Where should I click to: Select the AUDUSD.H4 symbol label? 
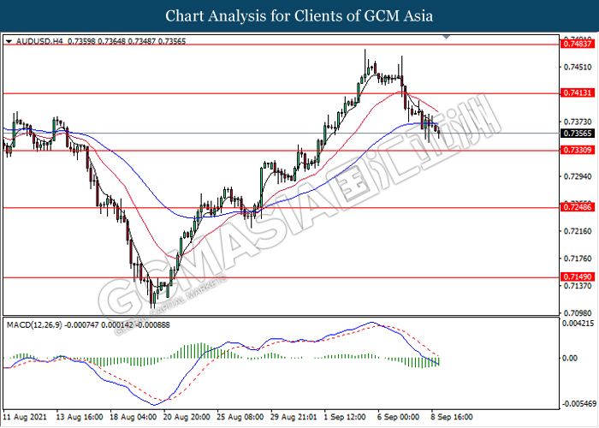39,41
